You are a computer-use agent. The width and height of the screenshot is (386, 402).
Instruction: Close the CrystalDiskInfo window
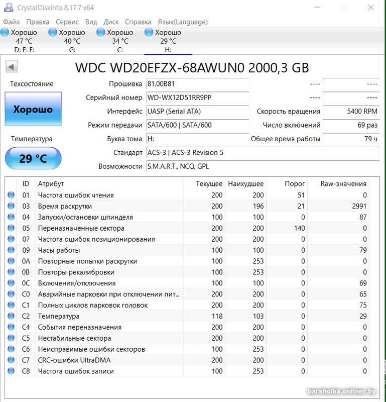click(x=370, y=8)
